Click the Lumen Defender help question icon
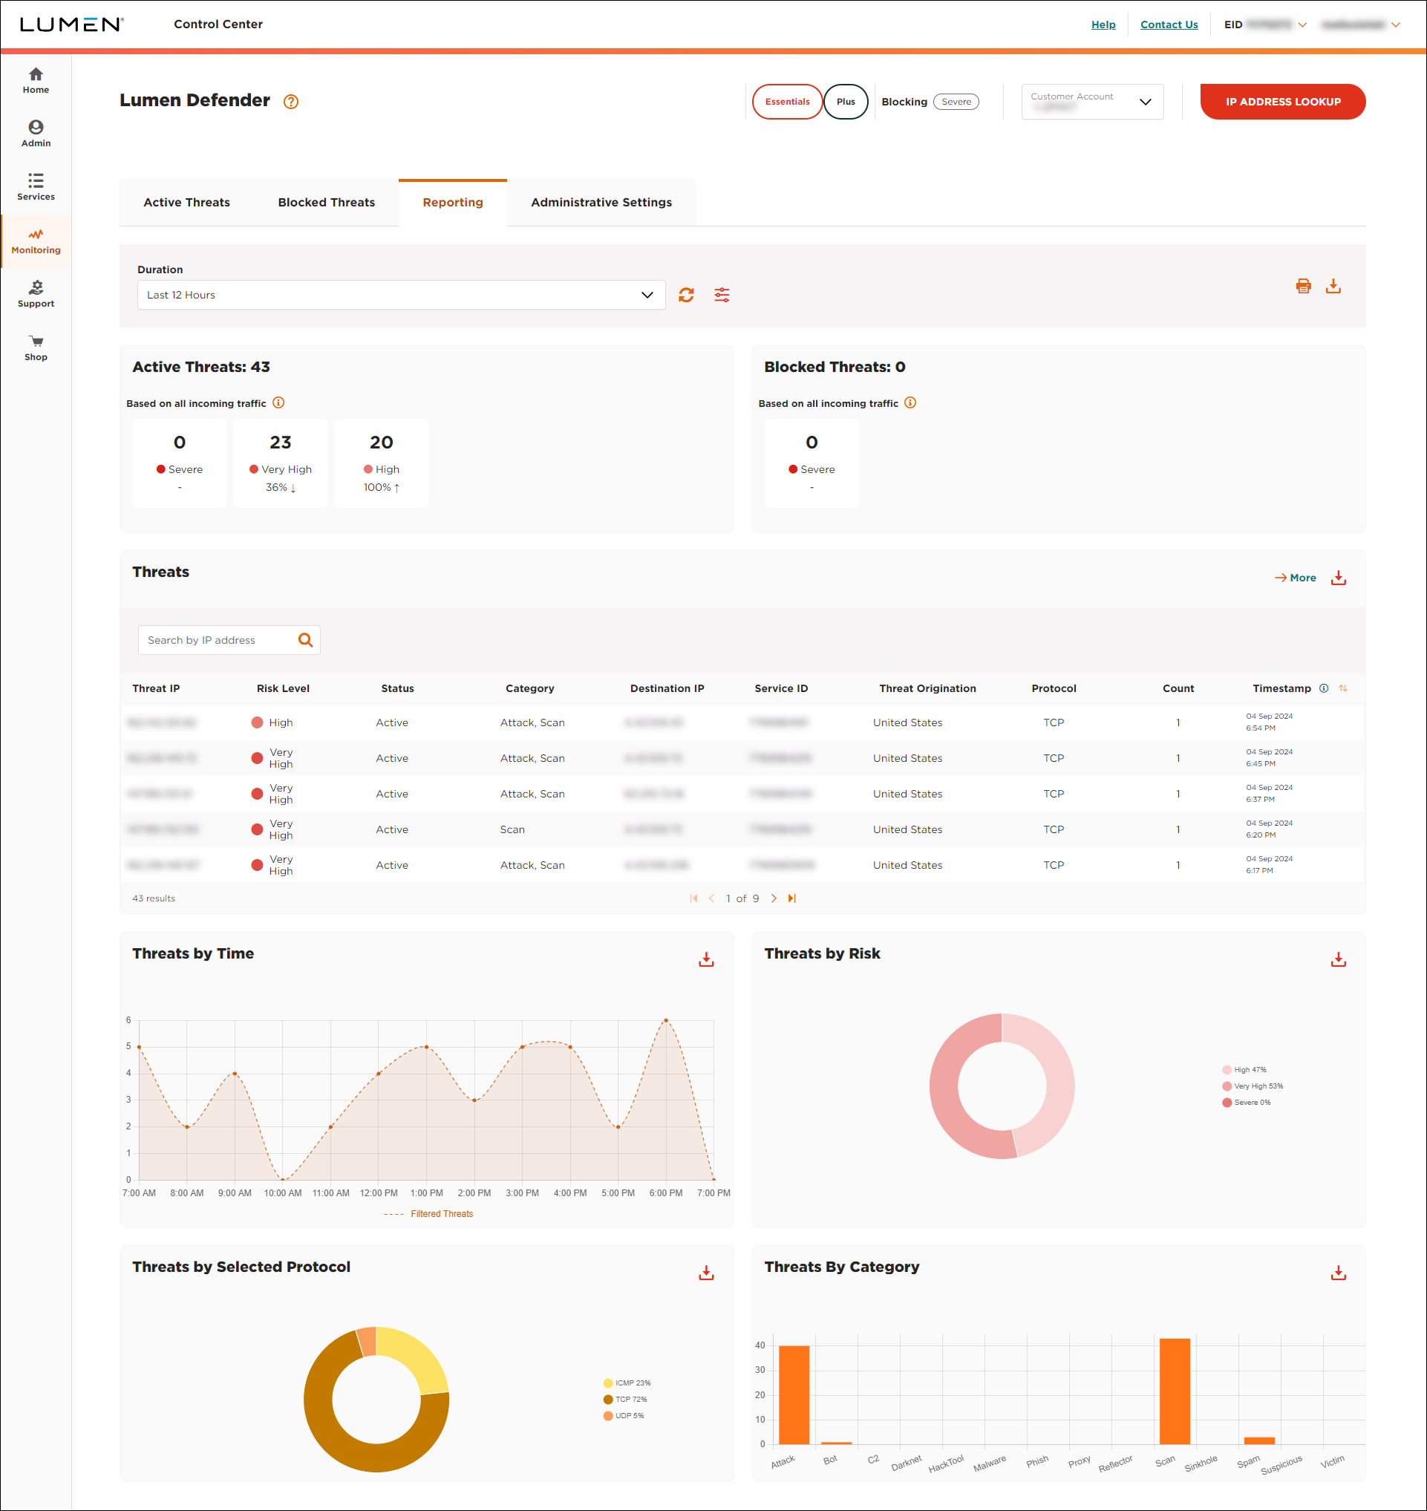This screenshot has height=1511, width=1427. tap(290, 102)
